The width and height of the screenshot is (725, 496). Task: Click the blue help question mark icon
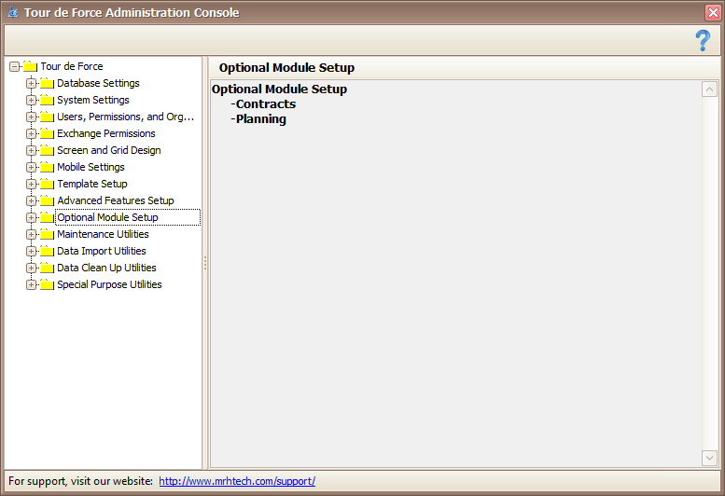pos(703,41)
